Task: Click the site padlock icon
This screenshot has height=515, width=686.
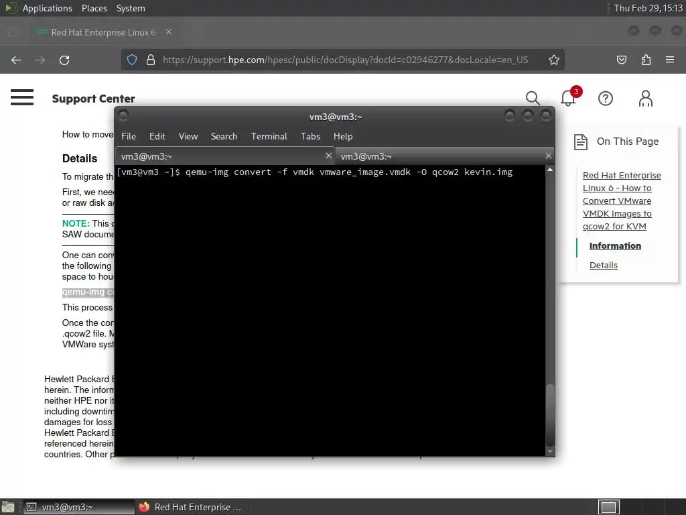Action: [x=151, y=60]
